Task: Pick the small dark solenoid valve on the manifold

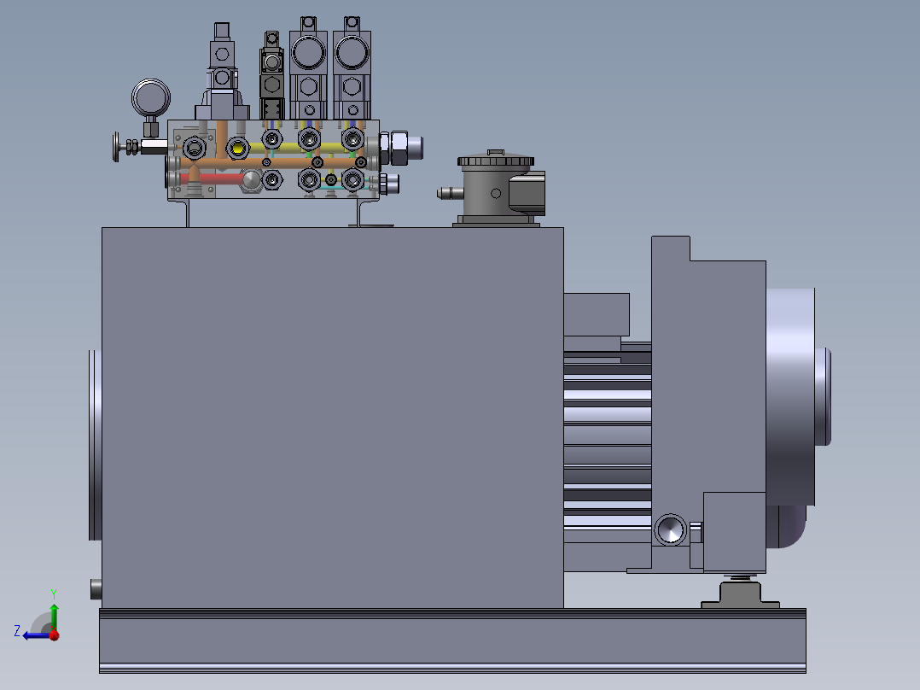Action: tap(271, 76)
